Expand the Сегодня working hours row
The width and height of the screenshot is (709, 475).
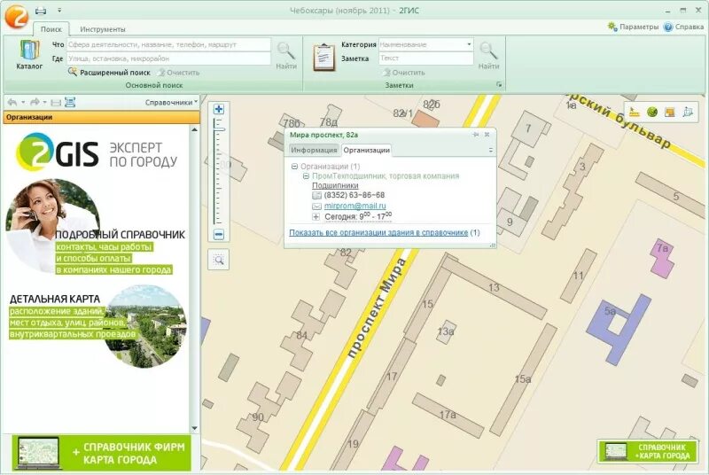point(316,217)
